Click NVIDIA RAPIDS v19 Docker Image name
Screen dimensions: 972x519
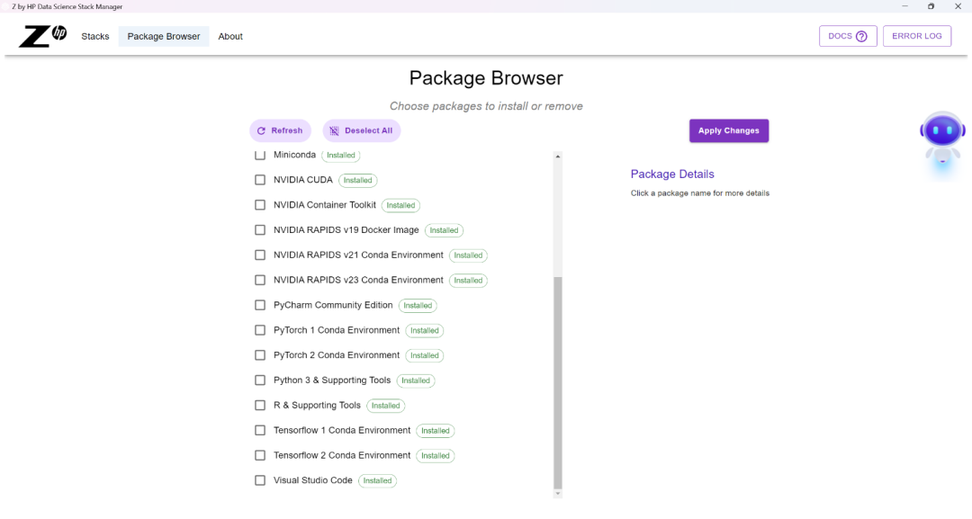(x=346, y=229)
